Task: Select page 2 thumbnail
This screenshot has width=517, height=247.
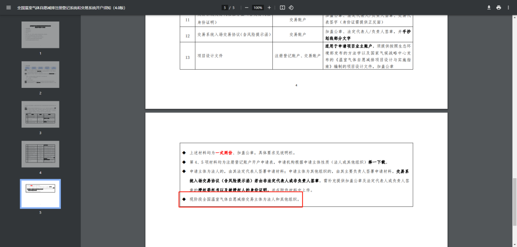Action: [40, 75]
